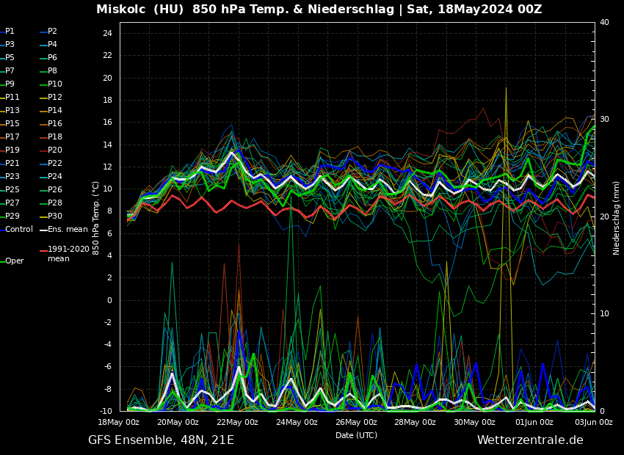Click the Date (UTC) axis label
624x455 pixels.
356,436
